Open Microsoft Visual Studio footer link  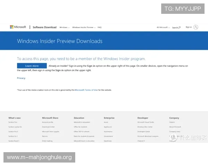click(x=146, y=122)
